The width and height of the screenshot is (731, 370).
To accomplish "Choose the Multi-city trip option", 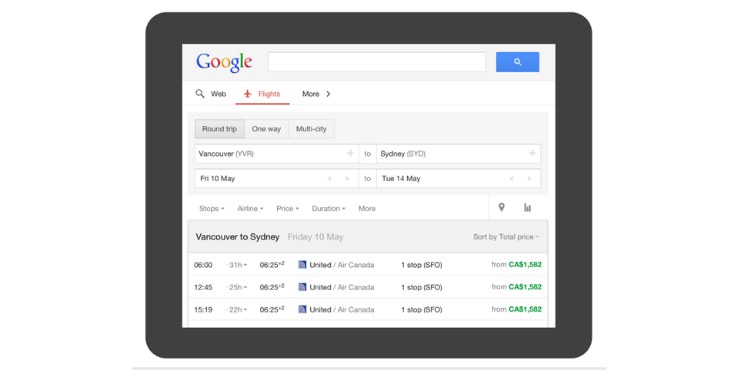I will (311, 129).
